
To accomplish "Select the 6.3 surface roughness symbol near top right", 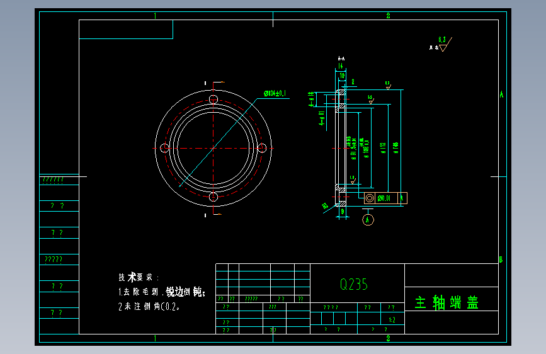I will click(x=445, y=44).
